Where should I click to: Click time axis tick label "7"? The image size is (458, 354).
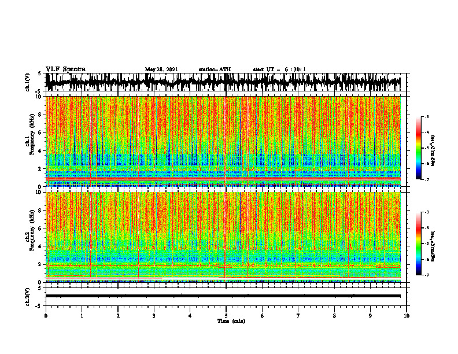coord(298,316)
